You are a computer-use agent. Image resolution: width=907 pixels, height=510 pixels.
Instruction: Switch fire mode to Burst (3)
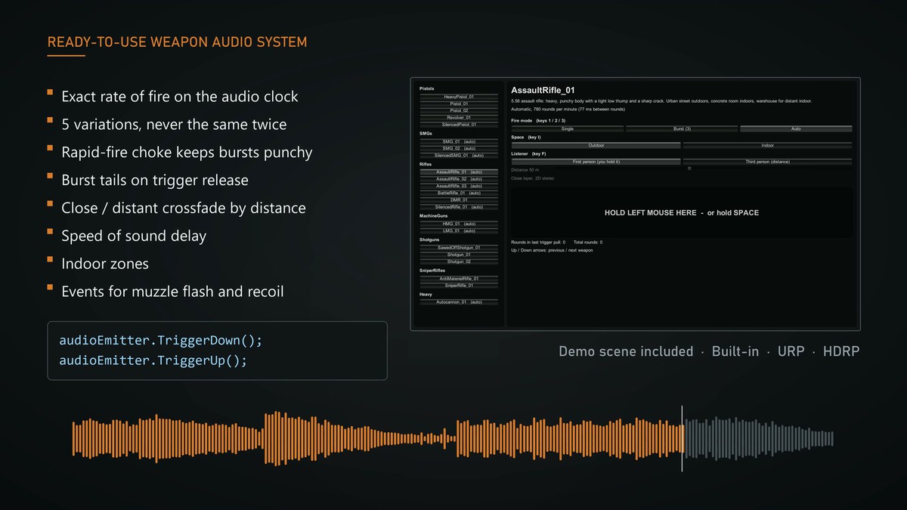pos(682,129)
